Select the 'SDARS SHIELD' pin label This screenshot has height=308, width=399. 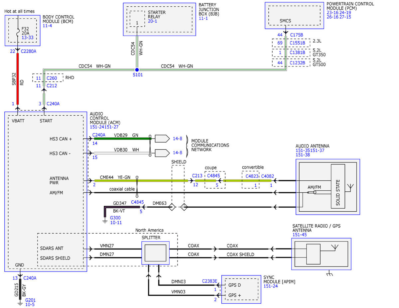point(55,258)
